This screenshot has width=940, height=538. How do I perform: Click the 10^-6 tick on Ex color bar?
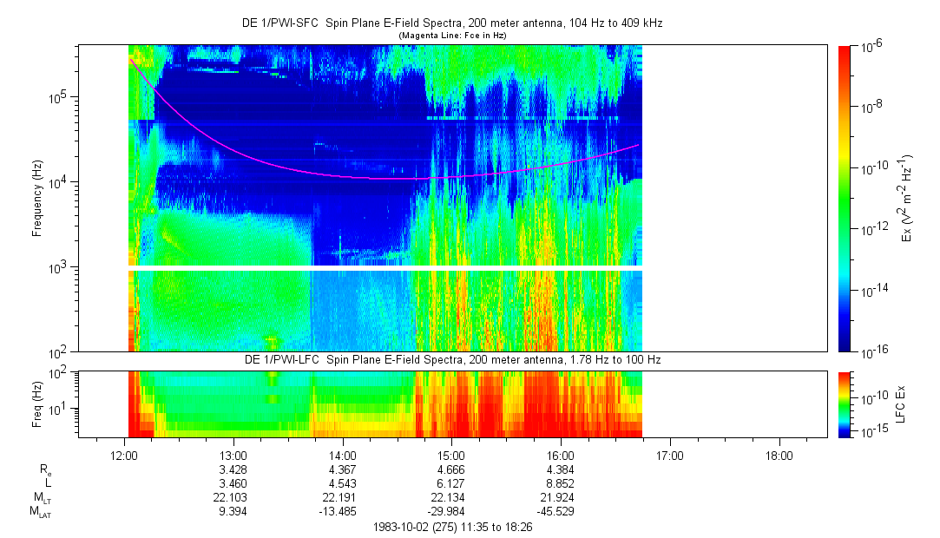[x=871, y=47]
